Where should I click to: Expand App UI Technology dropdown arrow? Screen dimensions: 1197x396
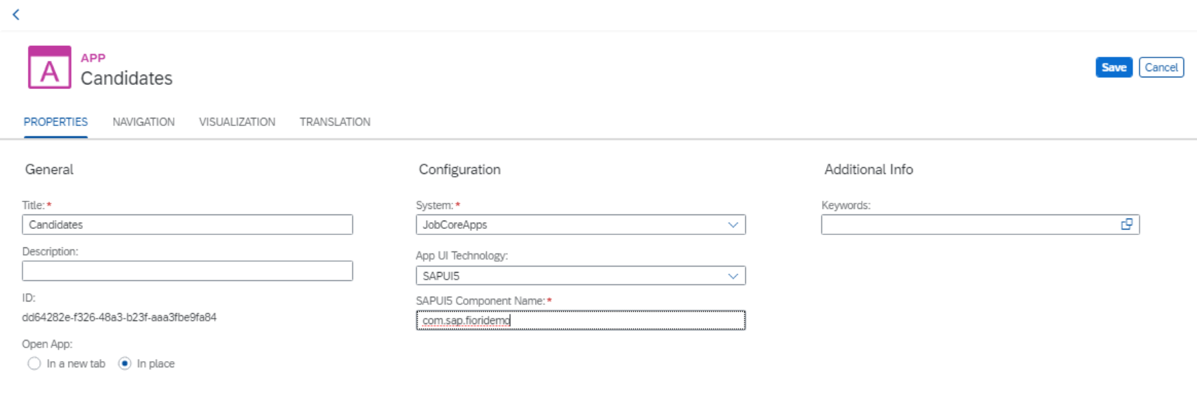tap(733, 276)
